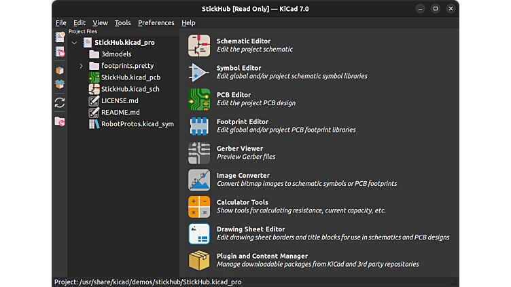Expand the footprints.pretty folder
Image resolution: width=511 pixels, height=287 pixels.
click(81, 66)
